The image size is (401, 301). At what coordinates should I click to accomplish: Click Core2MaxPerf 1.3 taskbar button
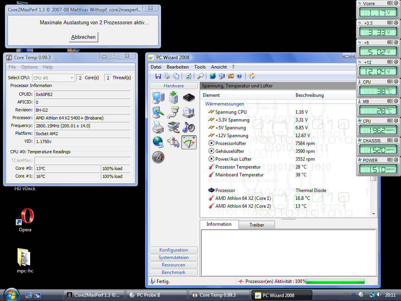(x=94, y=295)
